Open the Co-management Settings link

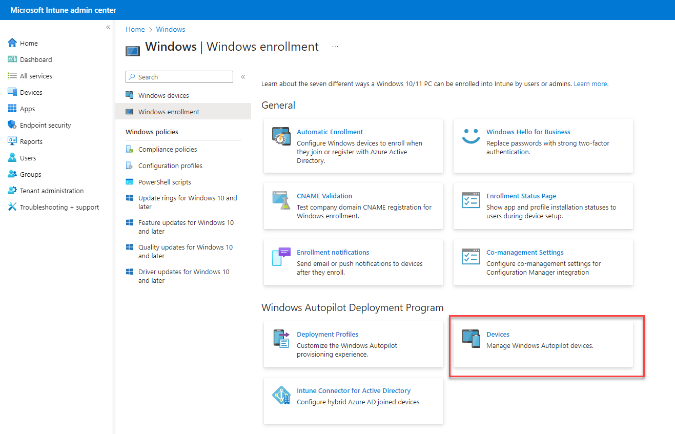(525, 252)
